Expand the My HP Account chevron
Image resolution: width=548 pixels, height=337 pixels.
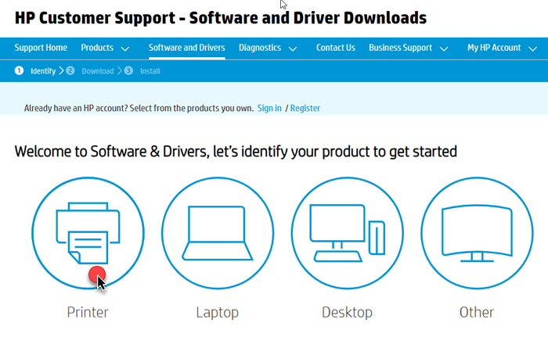pyautogui.click(x=532, y=49)
